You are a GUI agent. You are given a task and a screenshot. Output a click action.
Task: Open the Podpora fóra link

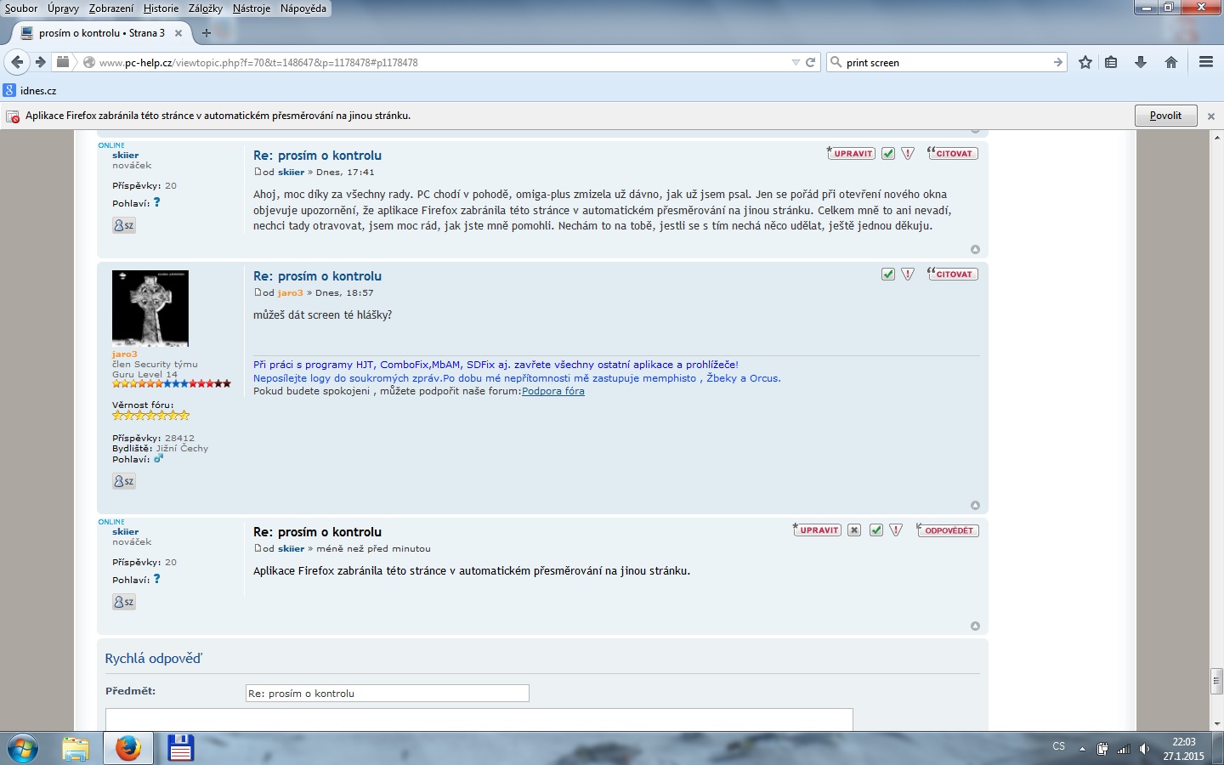(x=553, y=391)
